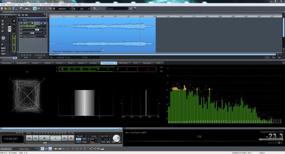Close the Visualisierung tab
Viewport: 285px width, 154px height.
(x=115, y=63)
